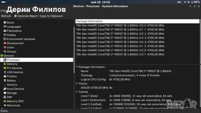Select CPU row 0:2 2 in list
201x113 pixels.
138,34
